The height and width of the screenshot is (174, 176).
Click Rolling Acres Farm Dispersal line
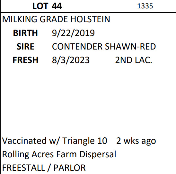click(59, 154)
